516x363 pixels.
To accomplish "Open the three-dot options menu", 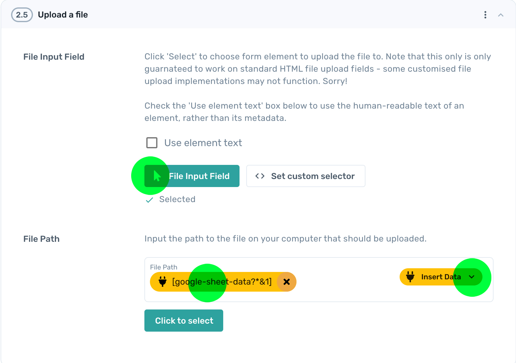I will tap(485, 15).
